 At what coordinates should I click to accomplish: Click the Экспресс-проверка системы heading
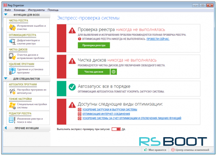(88, 18)
